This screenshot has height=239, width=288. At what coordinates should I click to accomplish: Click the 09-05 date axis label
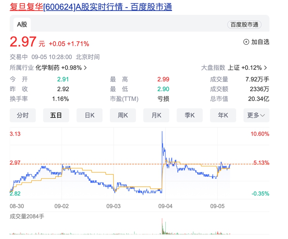click(217, 206)
